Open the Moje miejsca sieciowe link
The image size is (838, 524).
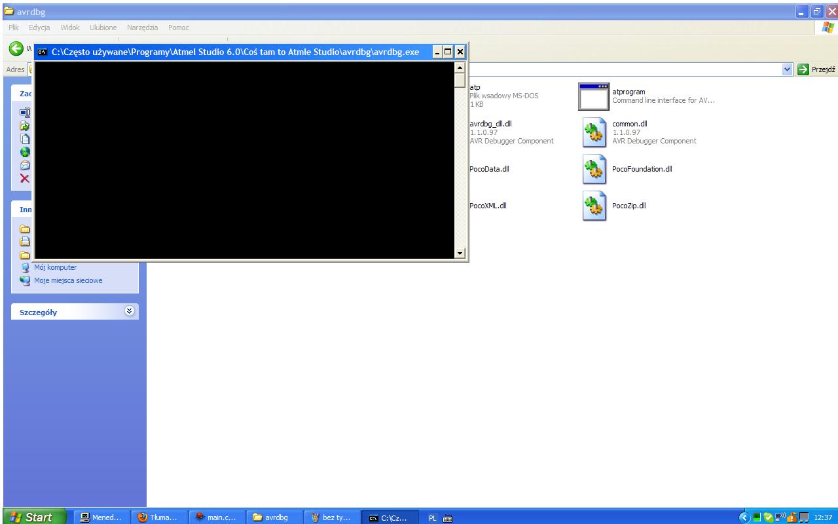68,280
